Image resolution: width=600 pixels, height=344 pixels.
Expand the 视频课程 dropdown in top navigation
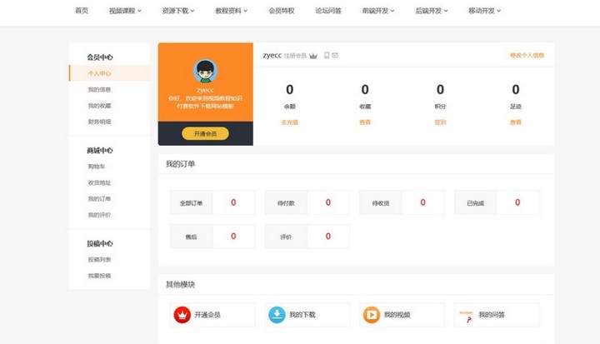tap(125, 11)
